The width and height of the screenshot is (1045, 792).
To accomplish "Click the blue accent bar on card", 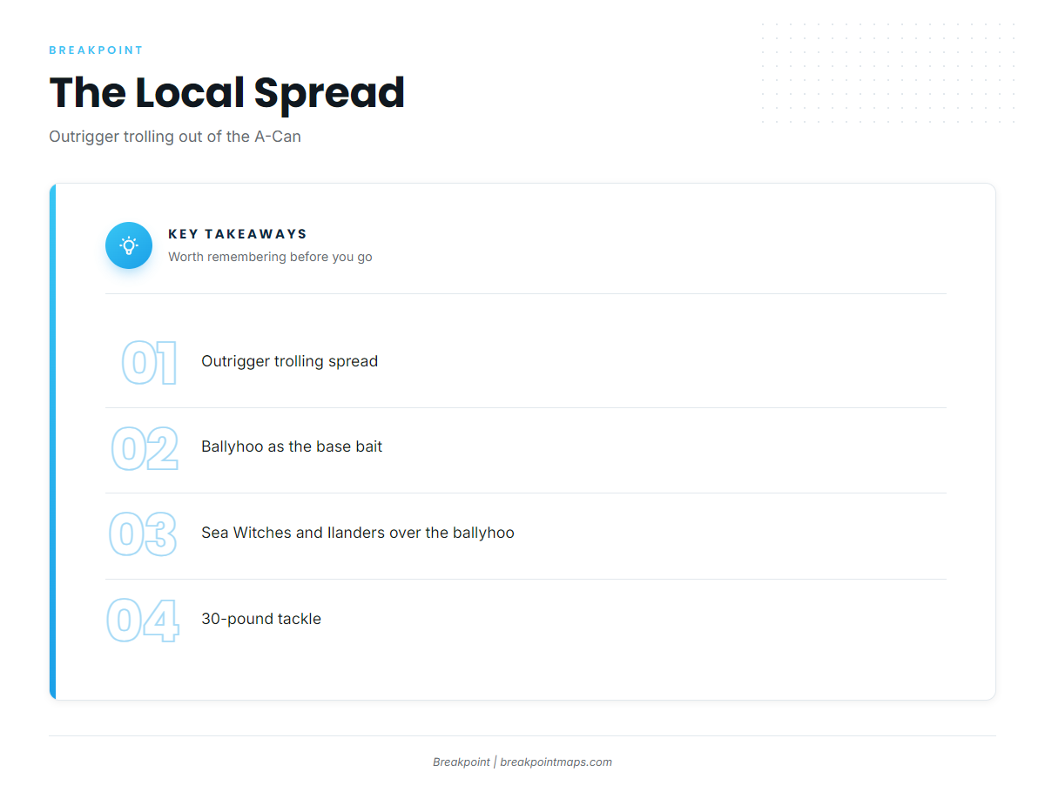I will click(52, 441).
